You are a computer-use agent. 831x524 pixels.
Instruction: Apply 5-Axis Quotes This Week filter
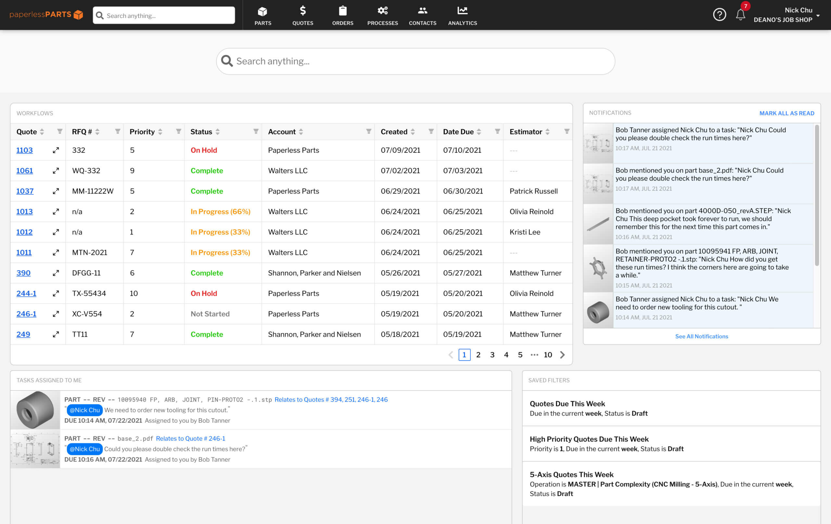pos(671,484)
